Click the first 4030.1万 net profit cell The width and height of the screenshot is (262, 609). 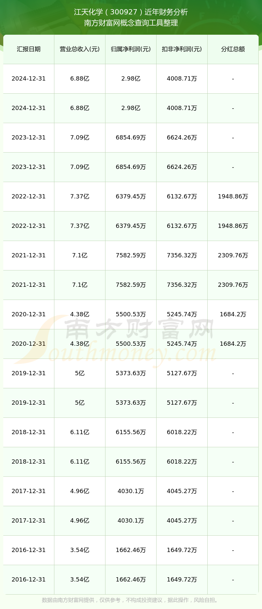(x=131, y=491)
